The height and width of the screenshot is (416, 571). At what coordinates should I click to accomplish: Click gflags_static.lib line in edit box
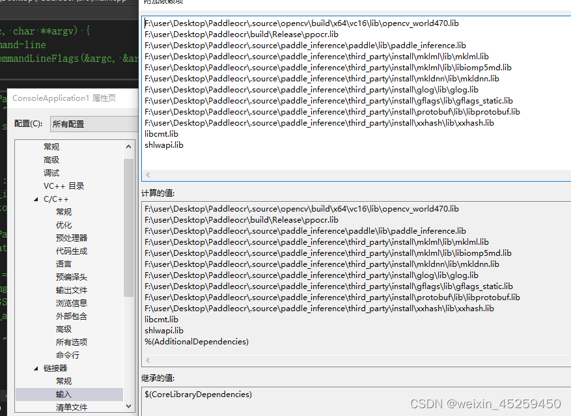click(x=328, y=101)
